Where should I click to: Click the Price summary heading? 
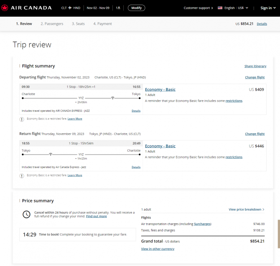[x=38, y=201]
